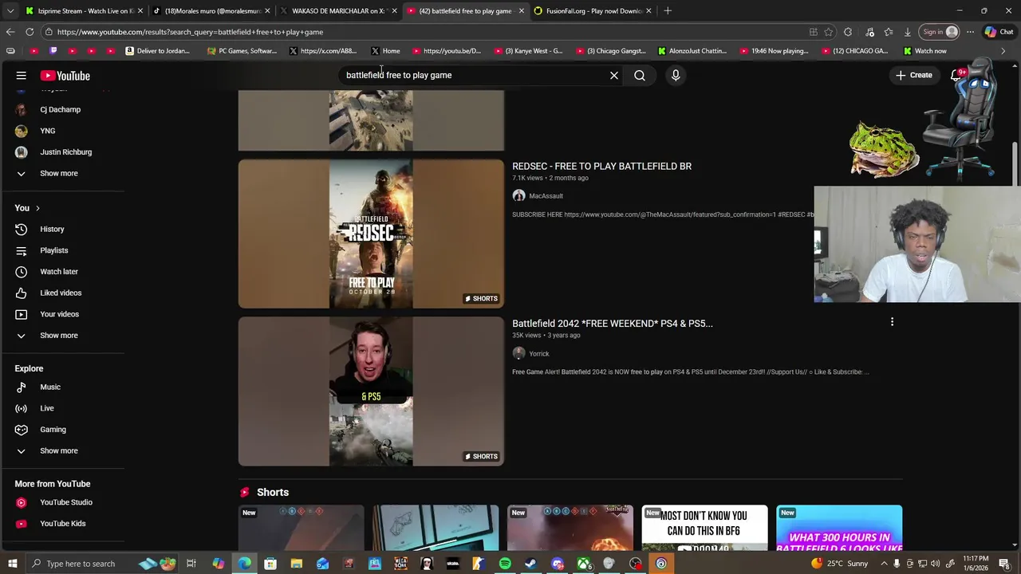Switch to FusionFall.org tab
Viewport: 1021px width, 574px height.
pos(592,11)
